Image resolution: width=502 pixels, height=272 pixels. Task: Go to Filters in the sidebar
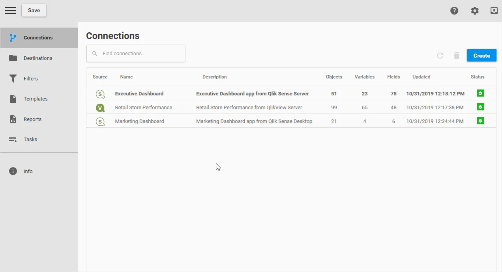pyautogui.click(x=30, y=78)
